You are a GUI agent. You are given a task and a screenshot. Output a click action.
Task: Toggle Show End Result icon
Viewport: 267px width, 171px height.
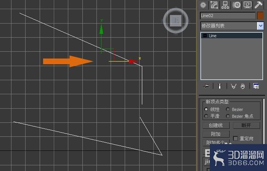coord(220,86)
